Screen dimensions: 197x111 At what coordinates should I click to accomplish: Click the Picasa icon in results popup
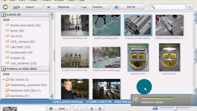[x=135, y=100]
